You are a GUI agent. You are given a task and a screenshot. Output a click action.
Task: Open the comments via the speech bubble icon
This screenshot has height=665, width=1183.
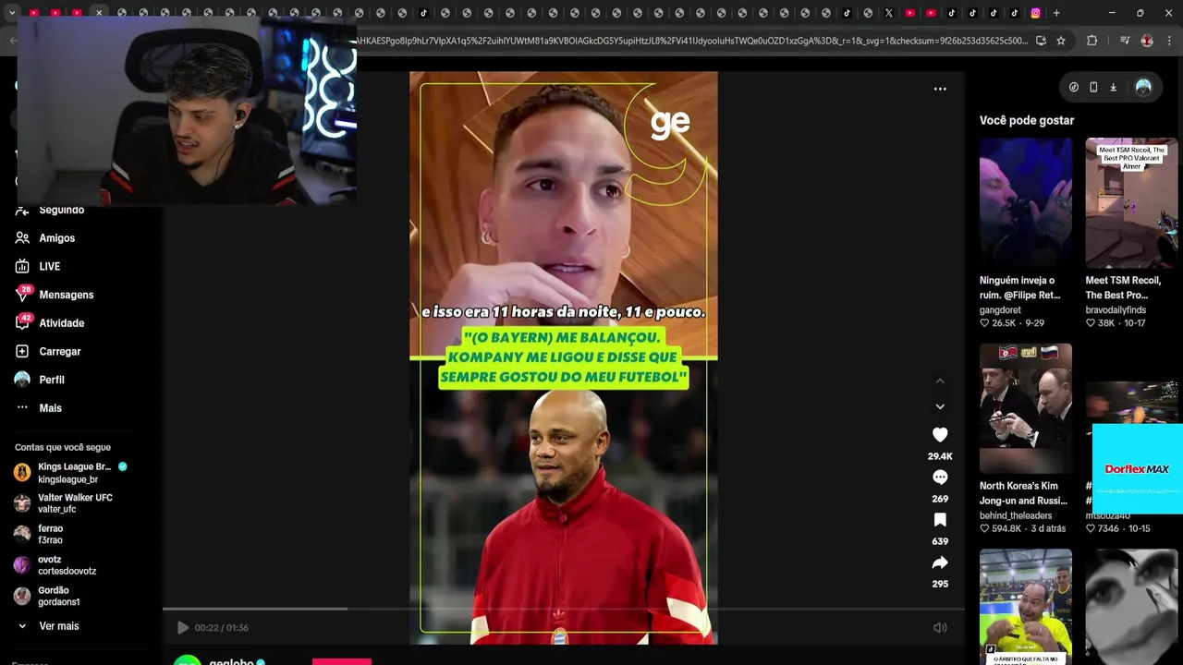point(940,478)
